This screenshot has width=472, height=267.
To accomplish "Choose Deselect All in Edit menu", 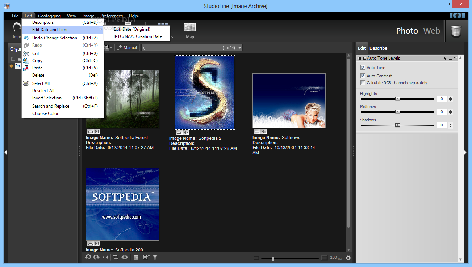I will point(63,91).
